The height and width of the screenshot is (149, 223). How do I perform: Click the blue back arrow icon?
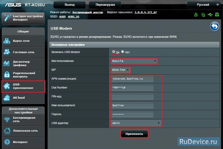tap(215, 26)
